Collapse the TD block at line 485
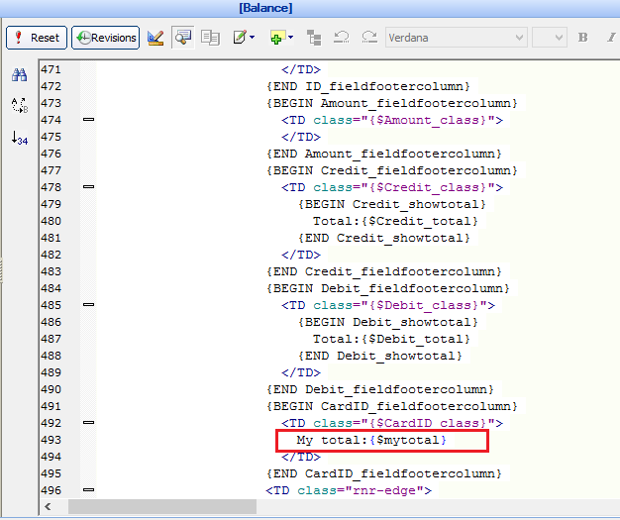Viewport: 620px width, 520px height. tap(88, 305)
